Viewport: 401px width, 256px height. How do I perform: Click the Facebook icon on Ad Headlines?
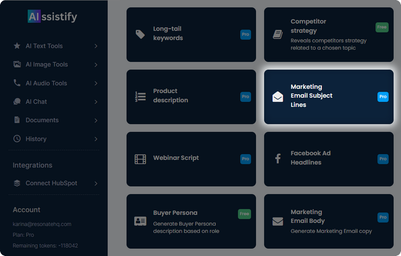[x=277, y=159]
